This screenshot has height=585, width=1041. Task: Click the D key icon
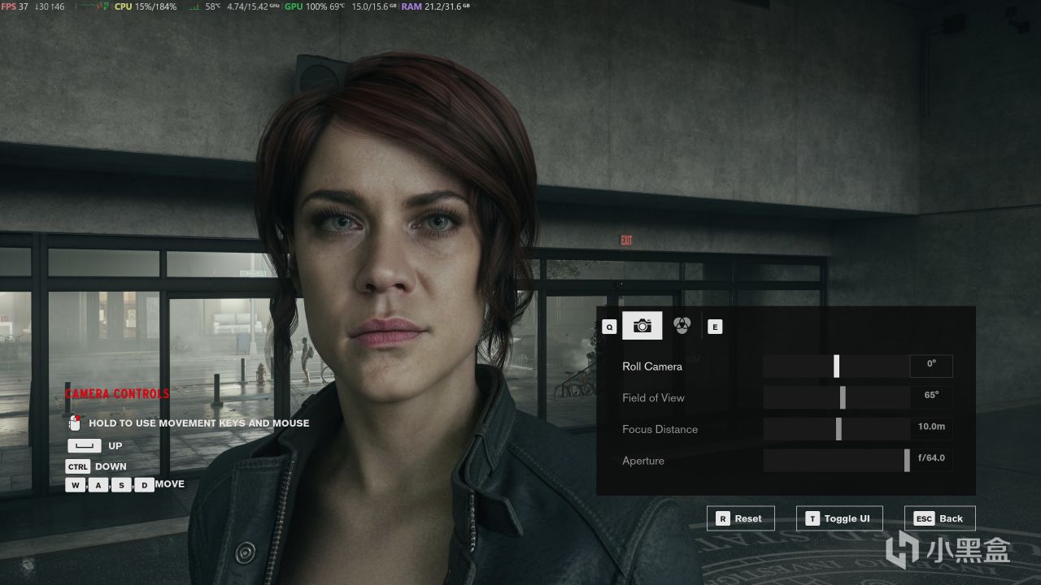(x=144, y=485)
